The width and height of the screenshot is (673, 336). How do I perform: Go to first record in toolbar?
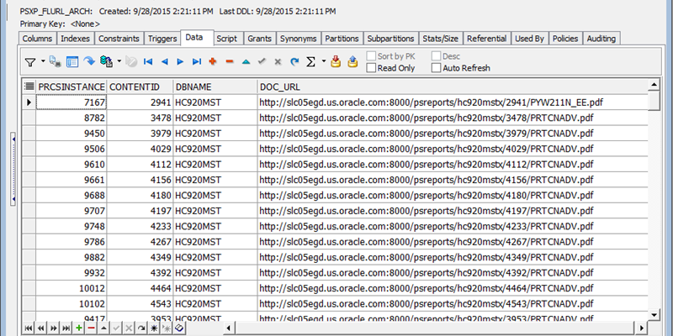coord(148,61)
